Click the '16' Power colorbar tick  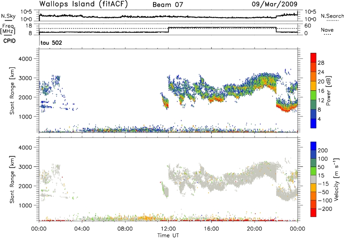click(x=321, y=91)
